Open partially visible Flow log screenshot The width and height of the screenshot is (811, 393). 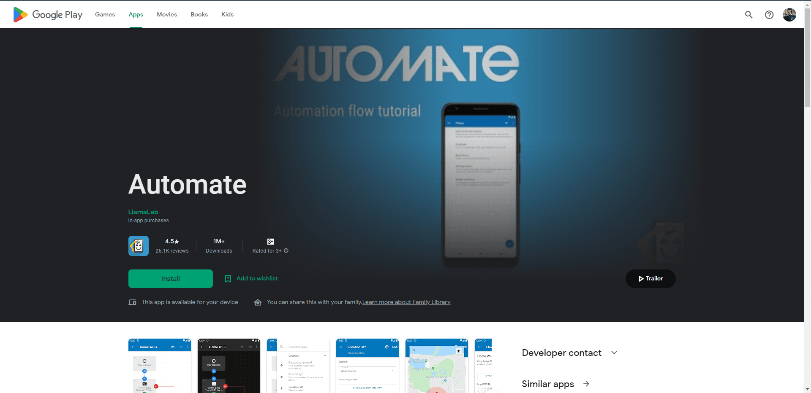point(483,366)
